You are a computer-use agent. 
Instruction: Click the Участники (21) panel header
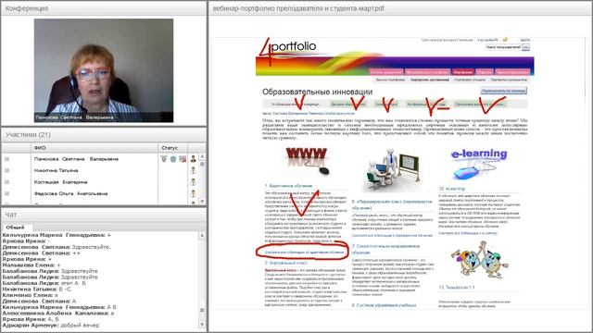tap(104, 135)
